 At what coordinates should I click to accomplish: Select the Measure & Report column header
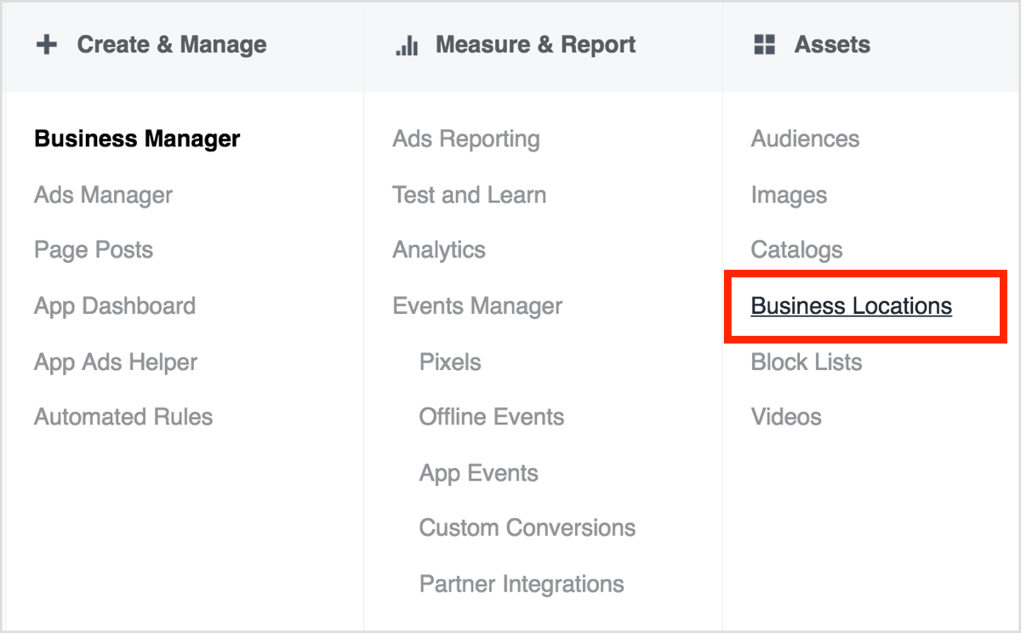[536, 45]
